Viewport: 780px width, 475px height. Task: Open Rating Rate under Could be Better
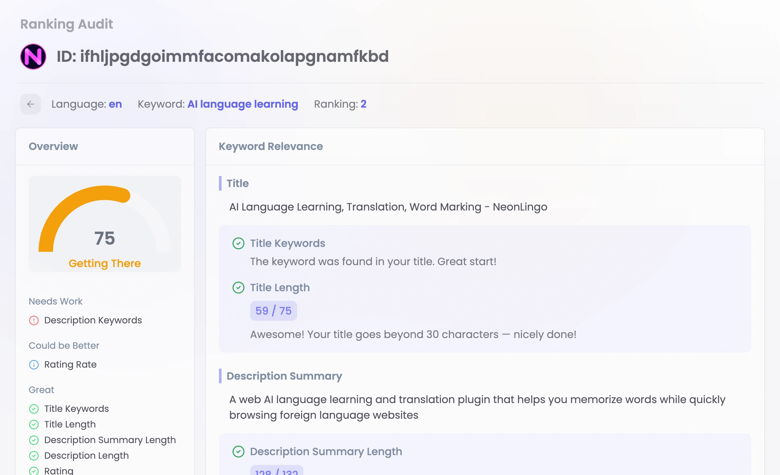pos(70,365)
